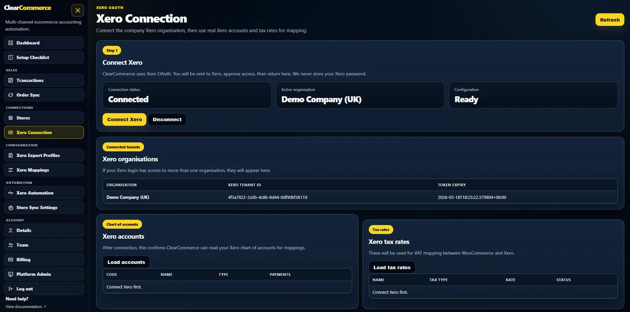The width and height of the screenshot is (630, 312).
Task: Open the Dashboard page
Action: pos(44,43)
